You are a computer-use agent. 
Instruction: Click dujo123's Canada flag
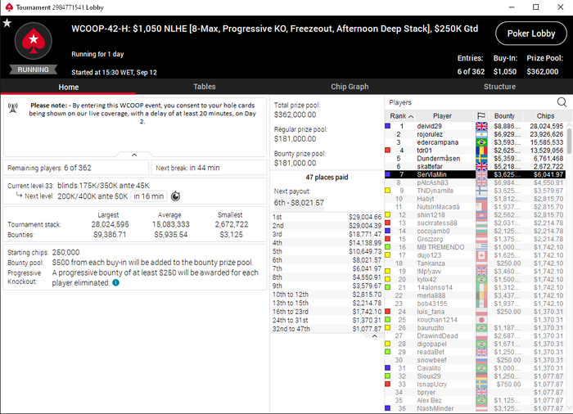coord(481,255)
